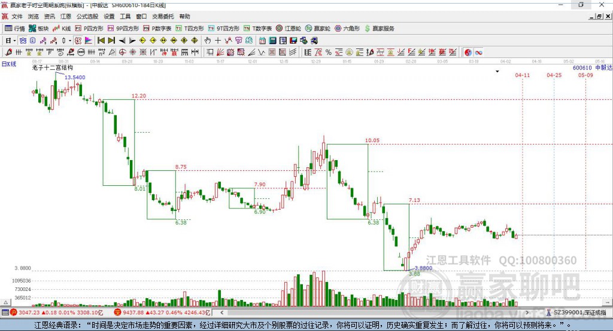The image size is (613, 331).
Task: Toggle the colored triangle chart icon
Action: [89, 41]
